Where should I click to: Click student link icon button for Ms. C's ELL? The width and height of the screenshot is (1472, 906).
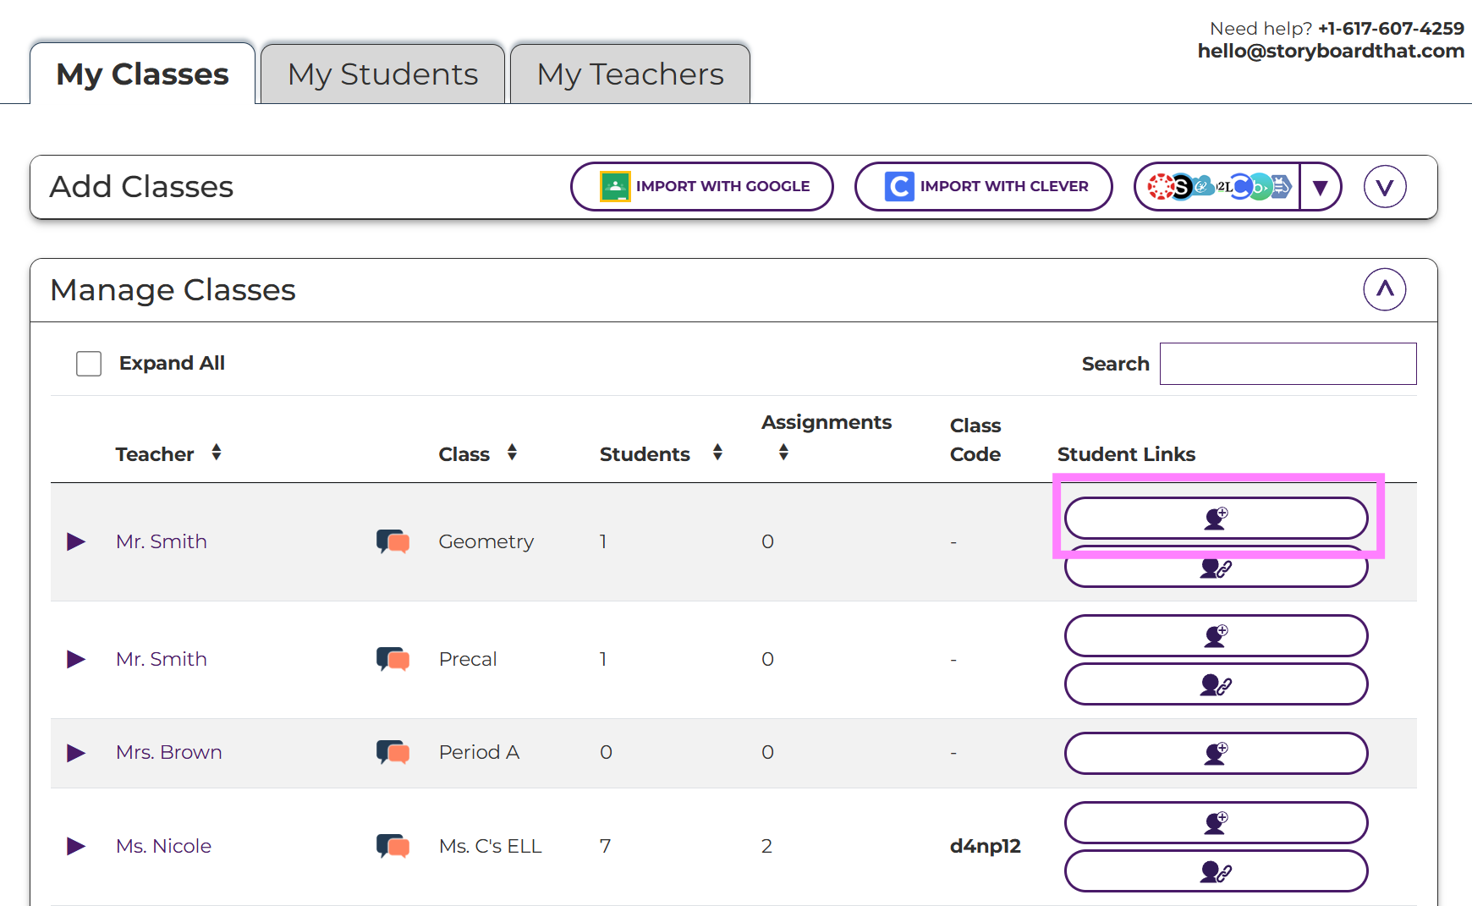pyautogui.click(x=1216, y=871)
